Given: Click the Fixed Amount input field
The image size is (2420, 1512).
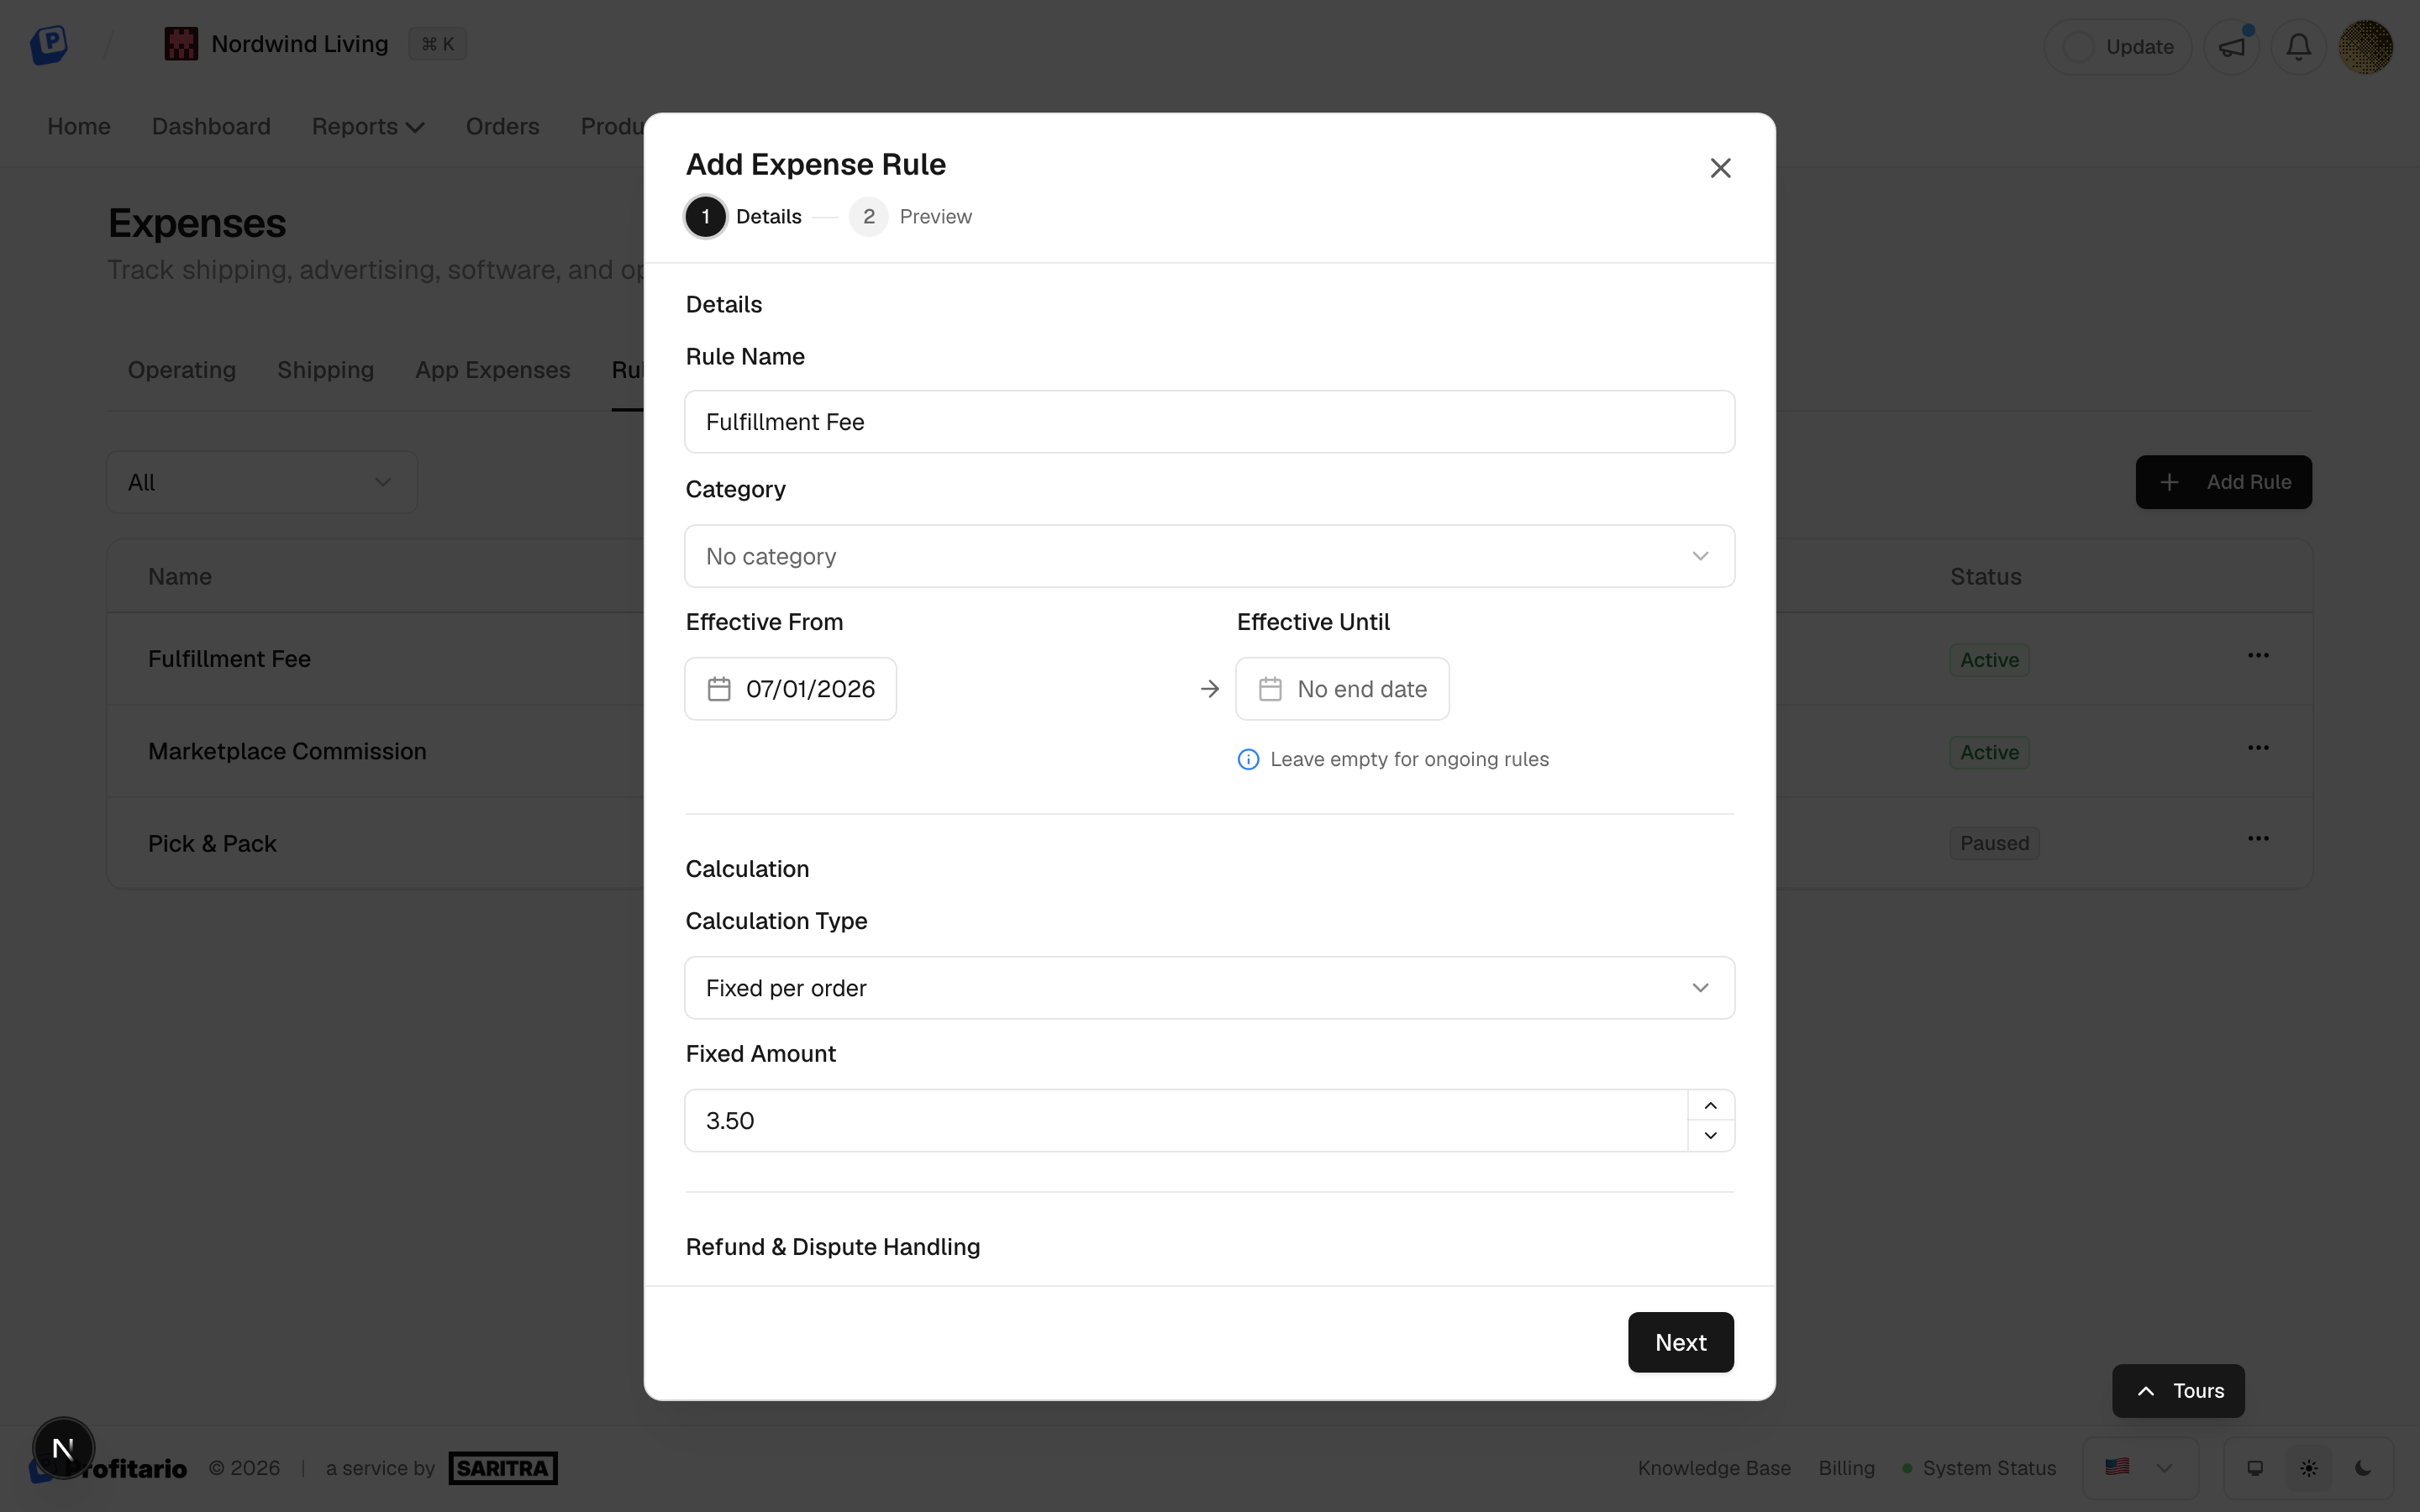Looking at the screenshot, I should pos(1186,1121).
